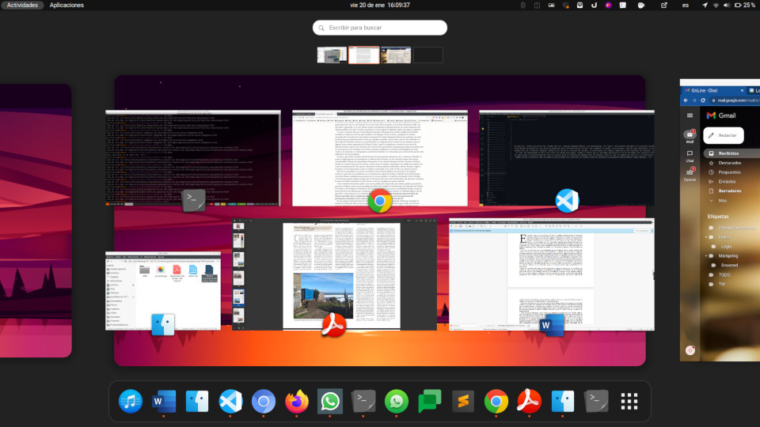
Task: Select the terminal window preview
Action: 193,158
